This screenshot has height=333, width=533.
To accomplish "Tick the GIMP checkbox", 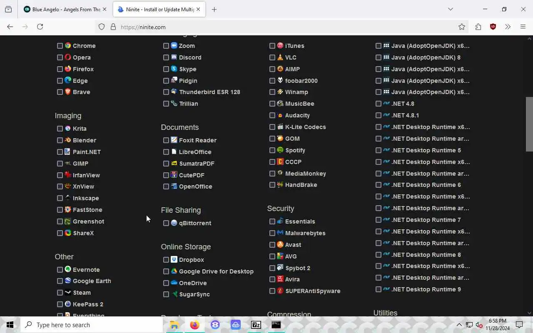I will [x=60, y=164].
